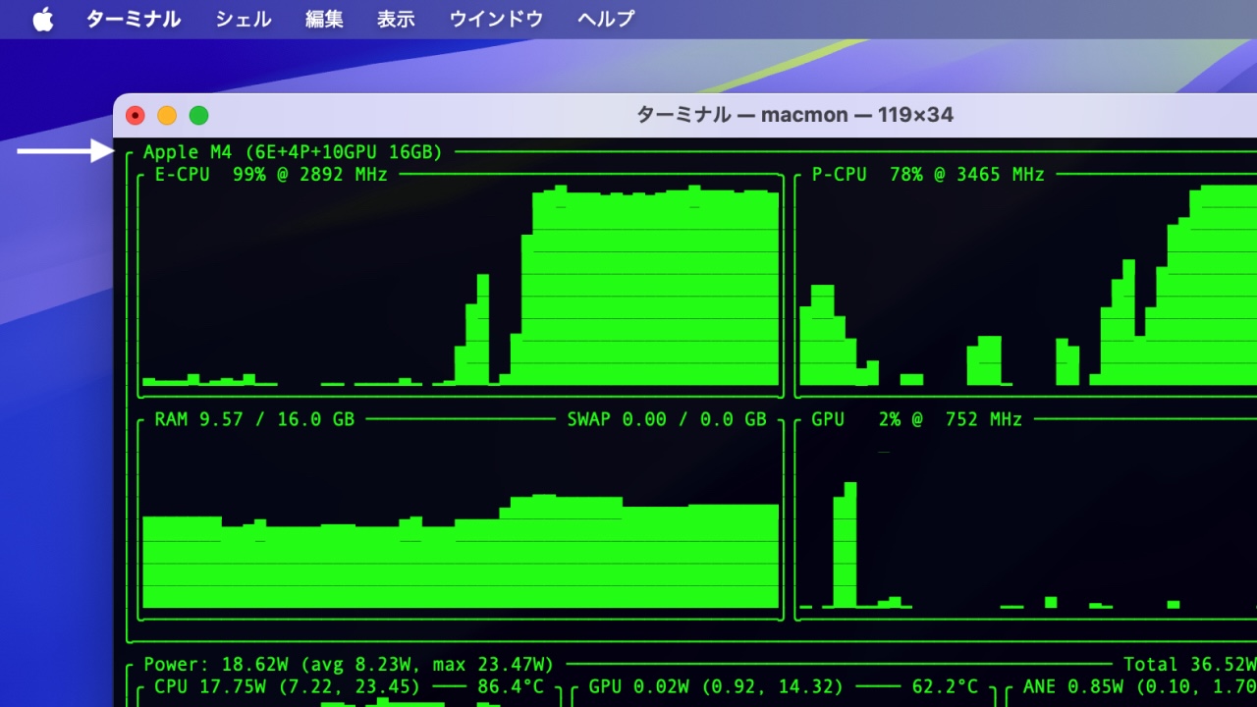Click the P-CPU 78% @ 3465 MHz label
1257x707 pixels.
928,175
